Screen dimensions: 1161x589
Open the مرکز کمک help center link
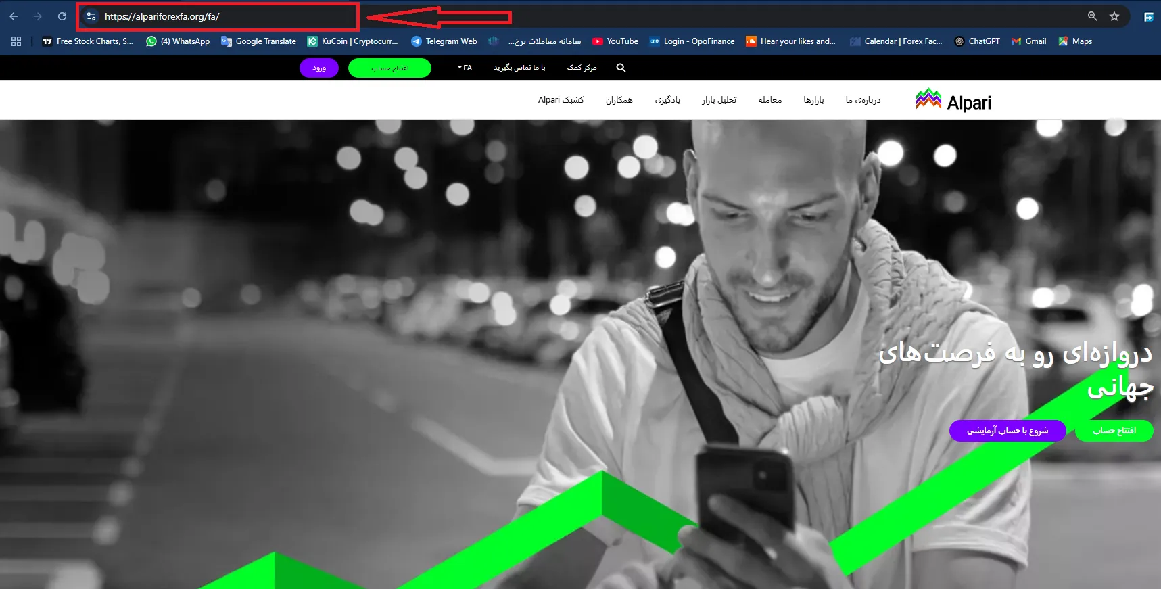point(582,68)
